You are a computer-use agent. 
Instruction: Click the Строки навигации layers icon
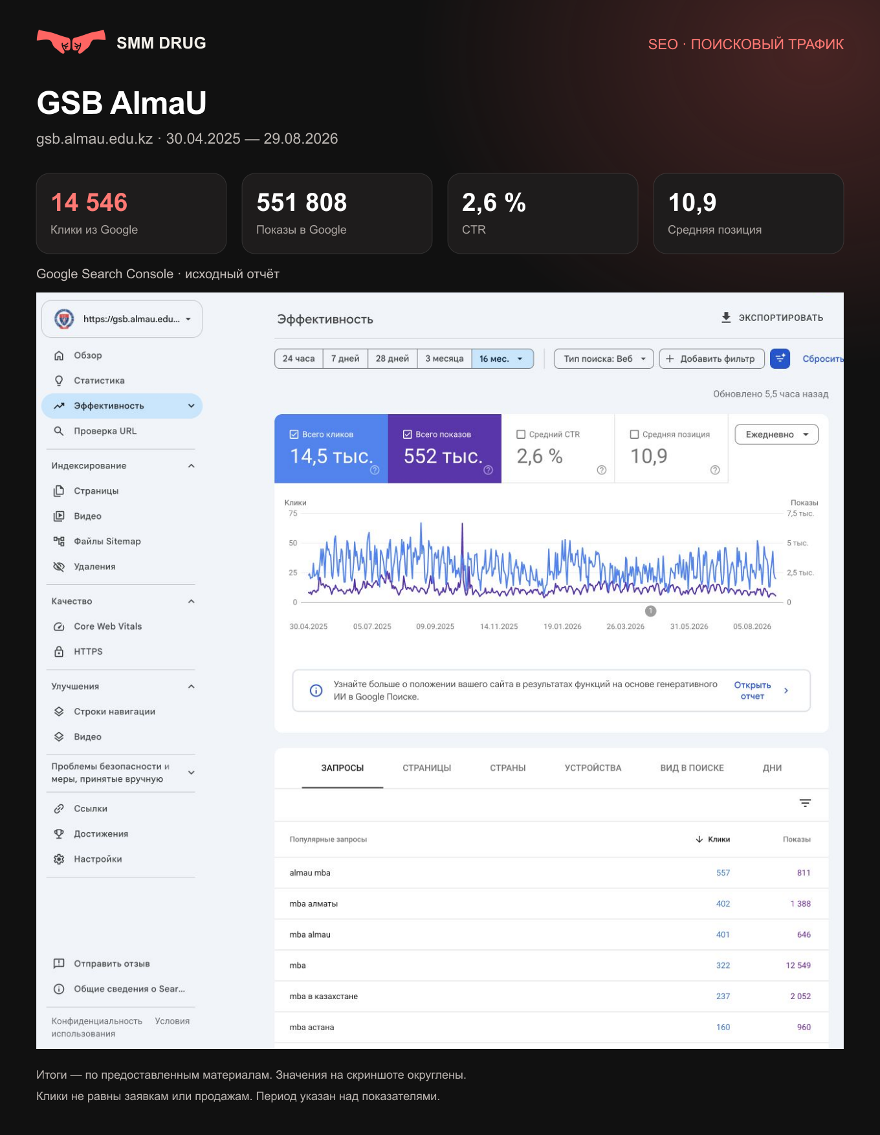point(59,711)
